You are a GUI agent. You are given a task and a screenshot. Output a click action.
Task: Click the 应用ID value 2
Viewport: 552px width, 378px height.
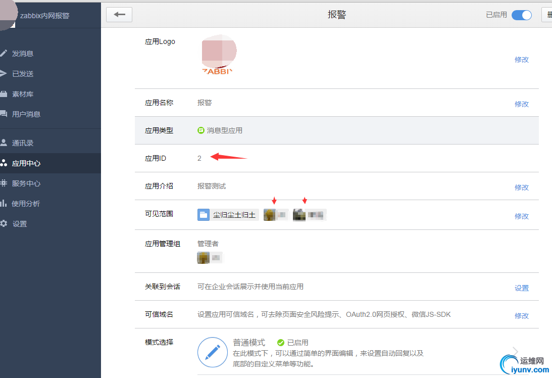click(199, 159)
